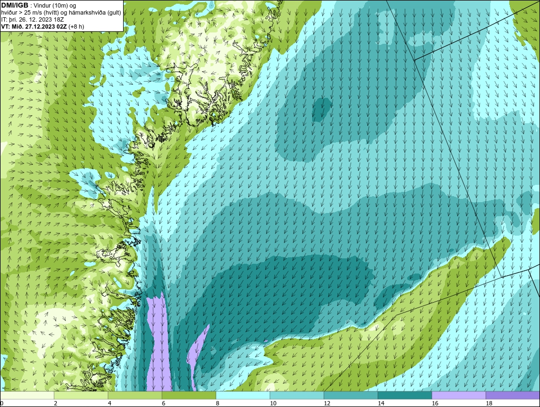Click the legend scale label 16
Viewport: 540px width, 407px height.
(x=435, y=403)
